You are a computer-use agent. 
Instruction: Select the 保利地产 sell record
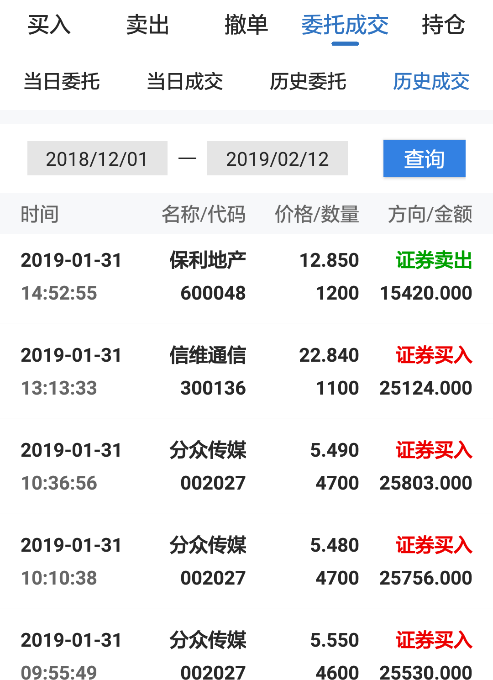point(246,276)
